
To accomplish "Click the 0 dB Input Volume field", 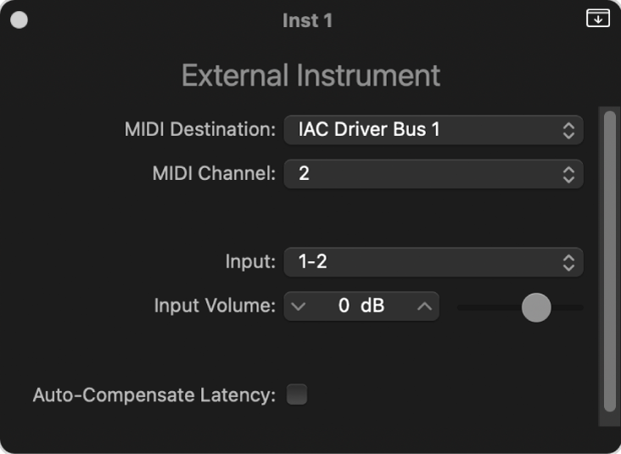I will tap(361, 306).
